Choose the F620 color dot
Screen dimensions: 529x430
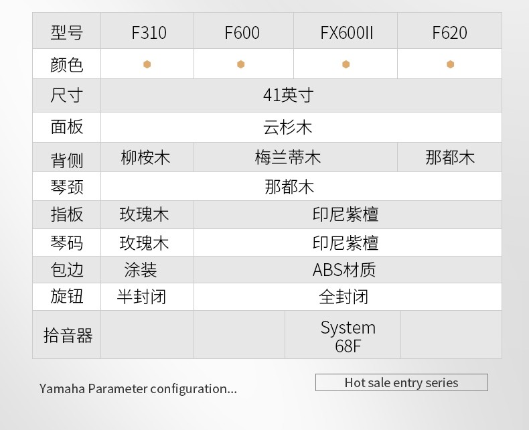point(450,64)
